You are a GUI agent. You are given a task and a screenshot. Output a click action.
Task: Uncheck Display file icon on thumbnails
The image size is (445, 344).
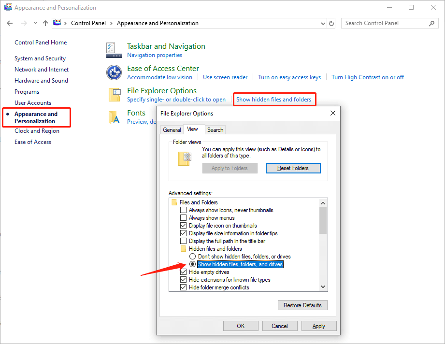pyautogui.click(x=184, y=225)
